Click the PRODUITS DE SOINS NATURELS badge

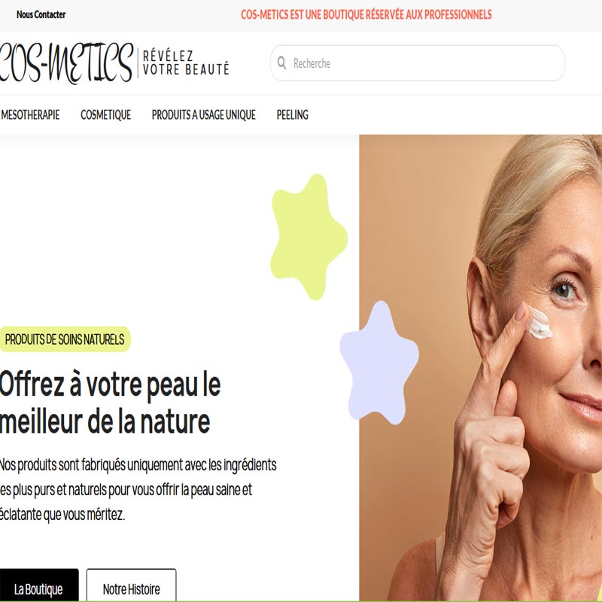tap(65, 339)
